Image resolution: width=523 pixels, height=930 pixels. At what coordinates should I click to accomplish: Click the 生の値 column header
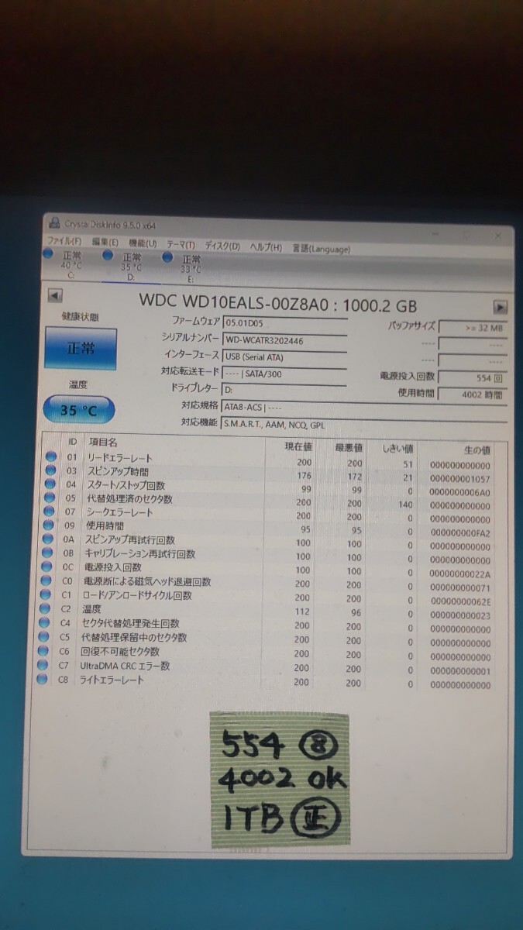coord(476,450)
